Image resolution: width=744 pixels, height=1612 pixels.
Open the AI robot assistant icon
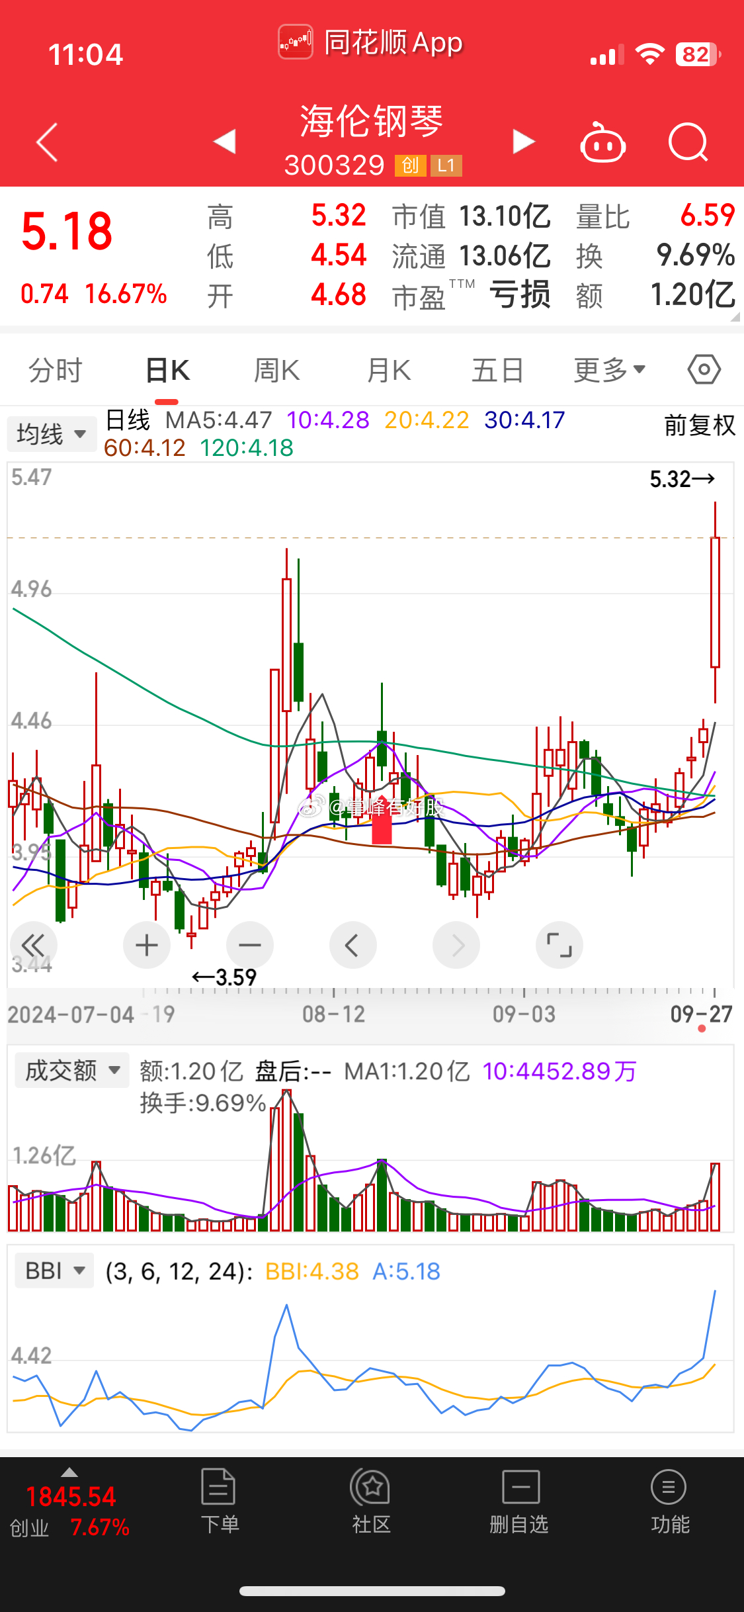click(x=603, y=142)
